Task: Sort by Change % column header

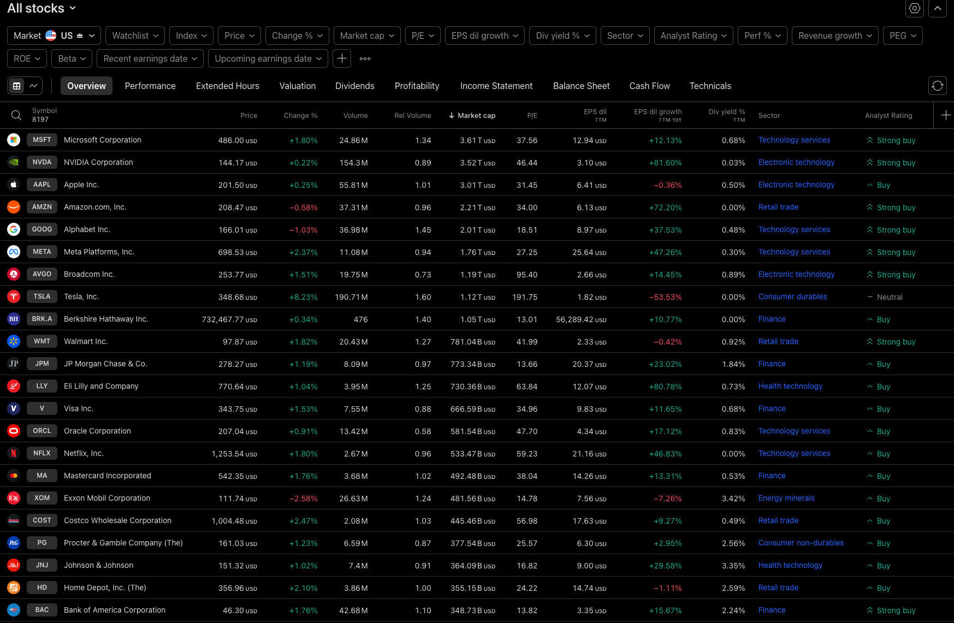Action: pos(300,115)
